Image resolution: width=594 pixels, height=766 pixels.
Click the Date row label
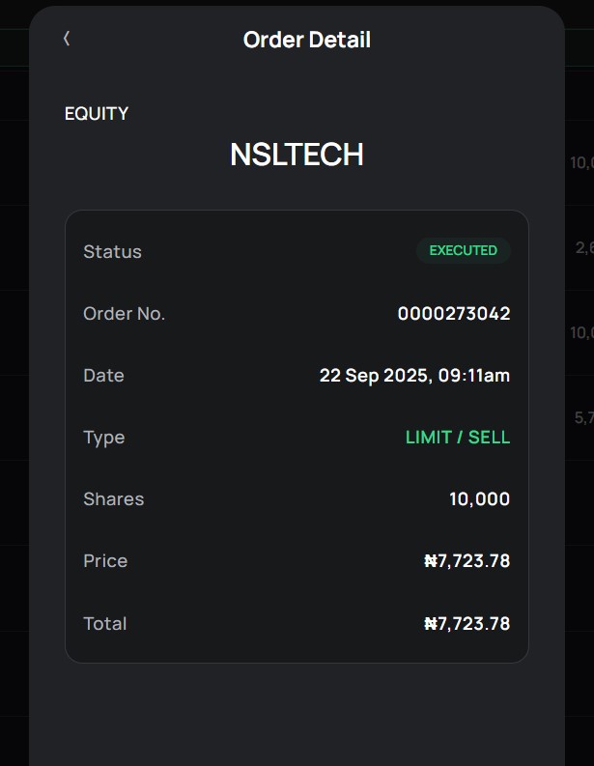[x=103, y=375]
